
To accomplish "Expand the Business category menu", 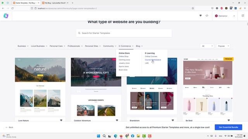I will [x=23, y=46].
